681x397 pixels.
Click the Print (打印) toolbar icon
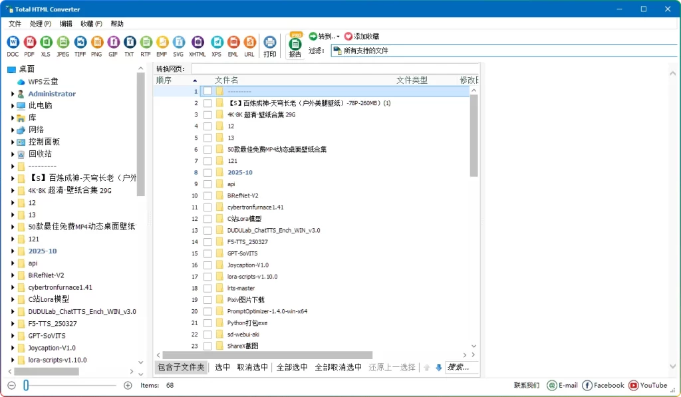pyautogui.click(x=269, y=43)
